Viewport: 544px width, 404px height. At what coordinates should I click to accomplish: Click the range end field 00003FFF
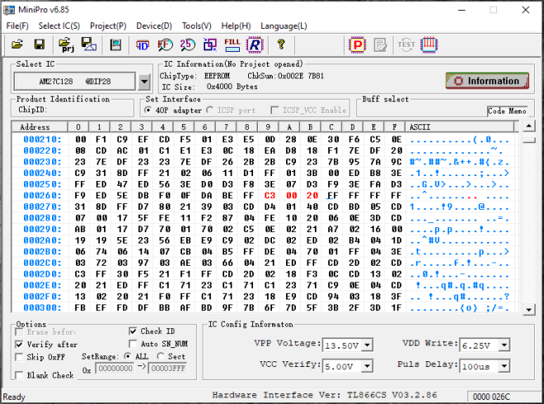168,369
